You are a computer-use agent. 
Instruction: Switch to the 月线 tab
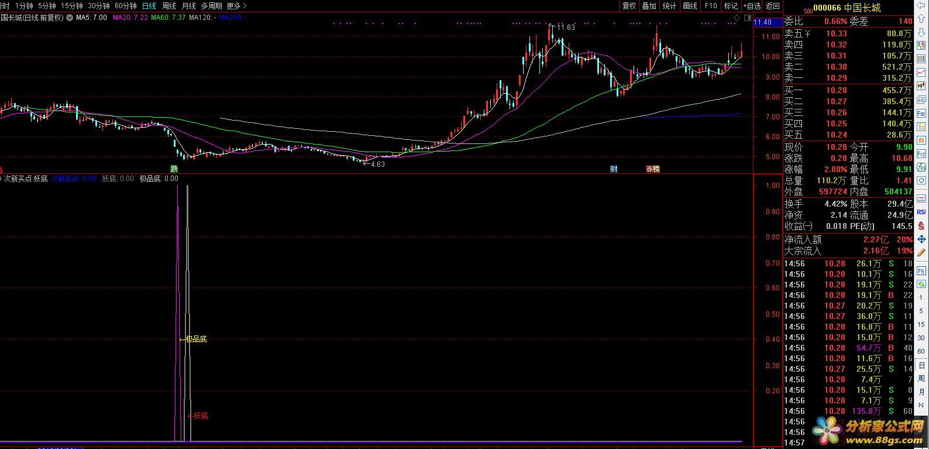tap(188, 6)
